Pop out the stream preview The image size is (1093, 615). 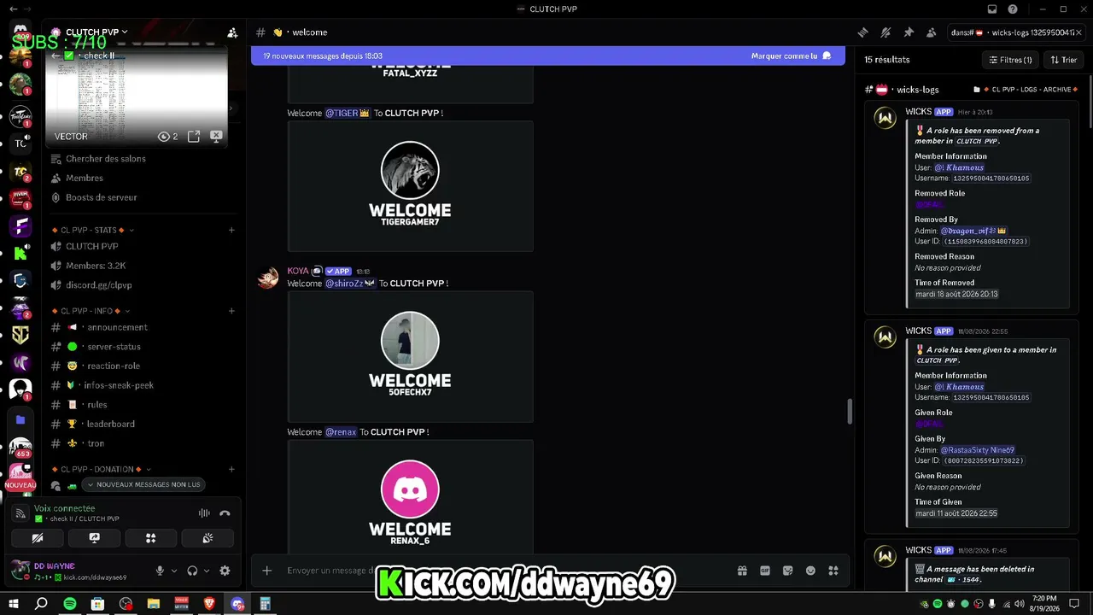click(194, 136)
